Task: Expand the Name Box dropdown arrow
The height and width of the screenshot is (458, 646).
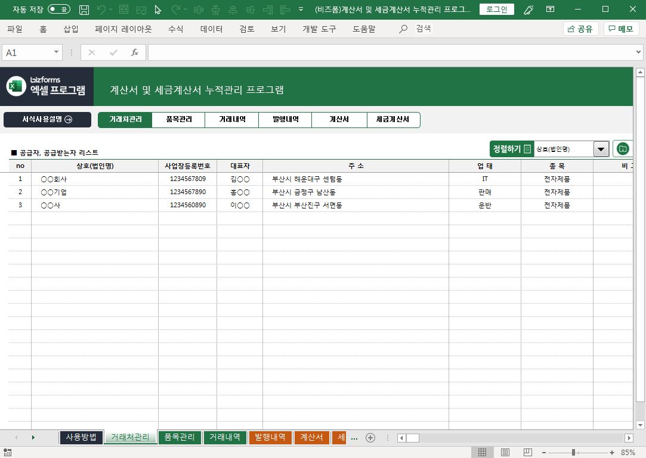Action: point(57,52)
